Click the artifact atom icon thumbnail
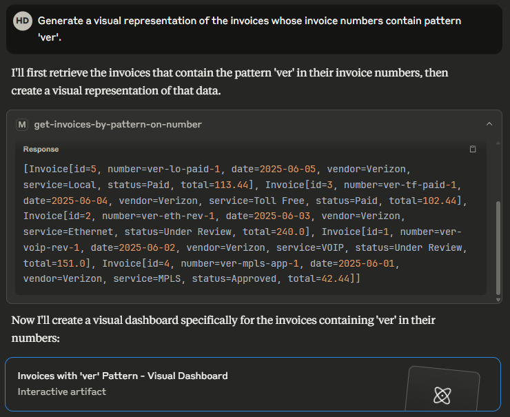This screenshot has height=417, width=510. (442, 395)
